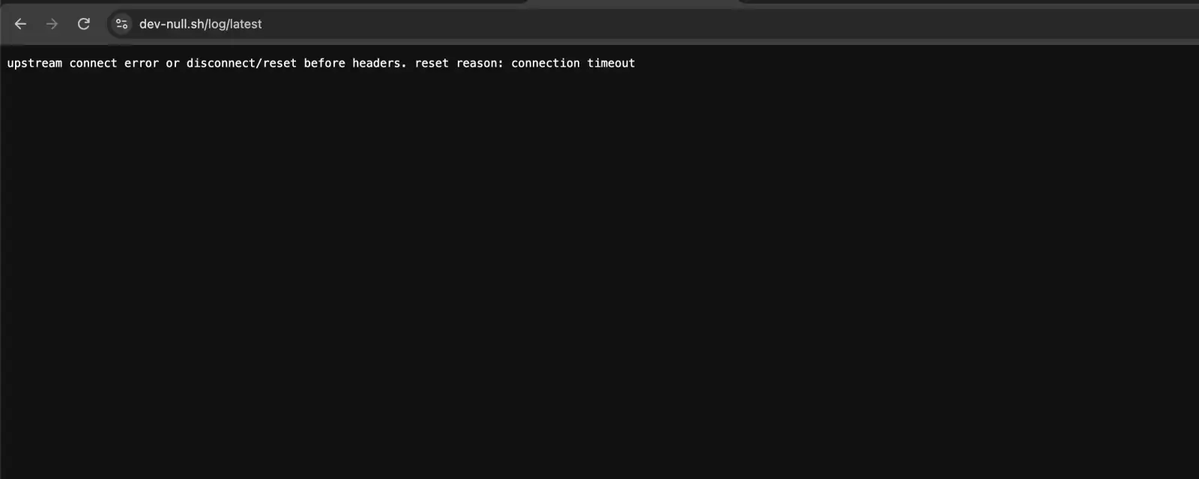Screen dimensions: 1199x479
Task: Click the '/log/latest' path in the URL
Action: pos(234,24)
